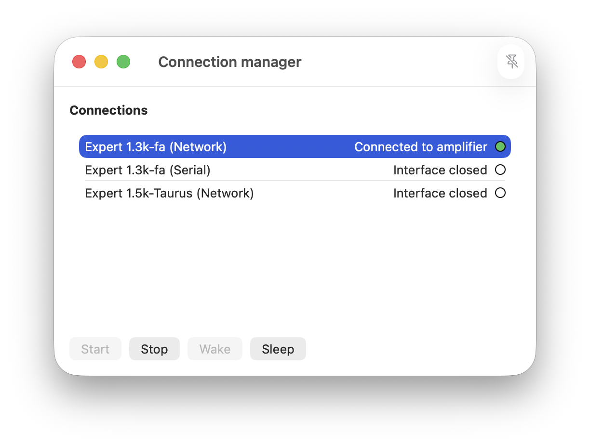Click "Interface closed" status in Taurus row

pos(440,193)
